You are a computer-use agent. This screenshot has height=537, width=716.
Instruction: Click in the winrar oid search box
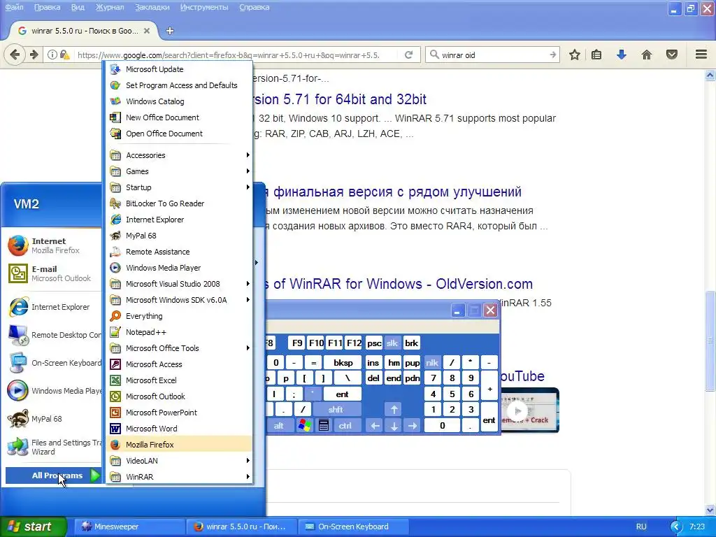[x=492, y=55]
